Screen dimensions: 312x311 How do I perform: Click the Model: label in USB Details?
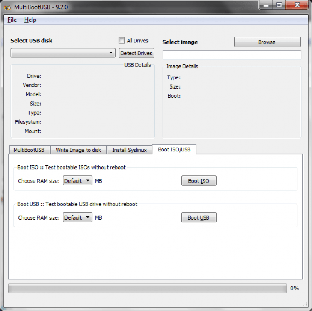point(33,94)
